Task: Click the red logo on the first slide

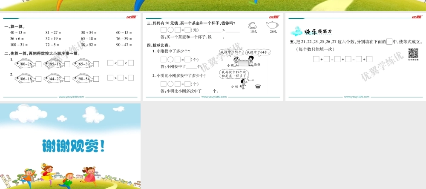Action: coord(131,17)
